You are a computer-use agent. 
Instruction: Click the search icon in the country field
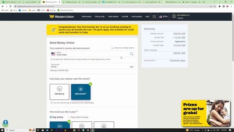pos(132,54)
